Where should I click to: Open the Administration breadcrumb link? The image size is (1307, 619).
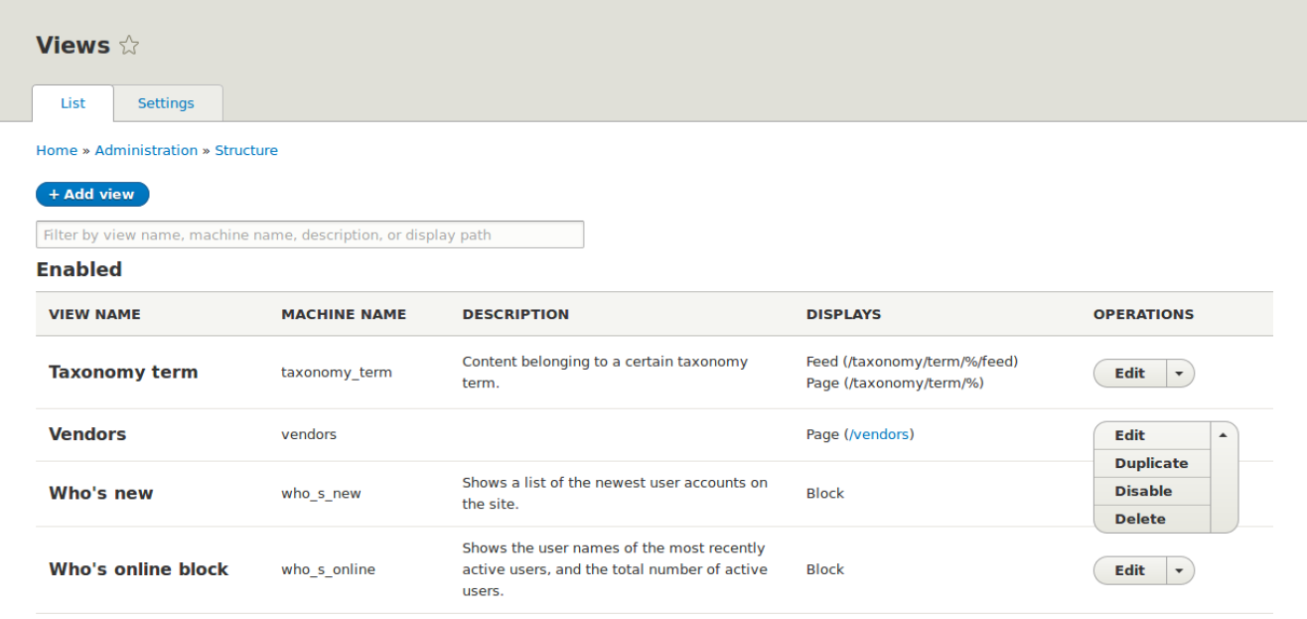tap(146, 150)
